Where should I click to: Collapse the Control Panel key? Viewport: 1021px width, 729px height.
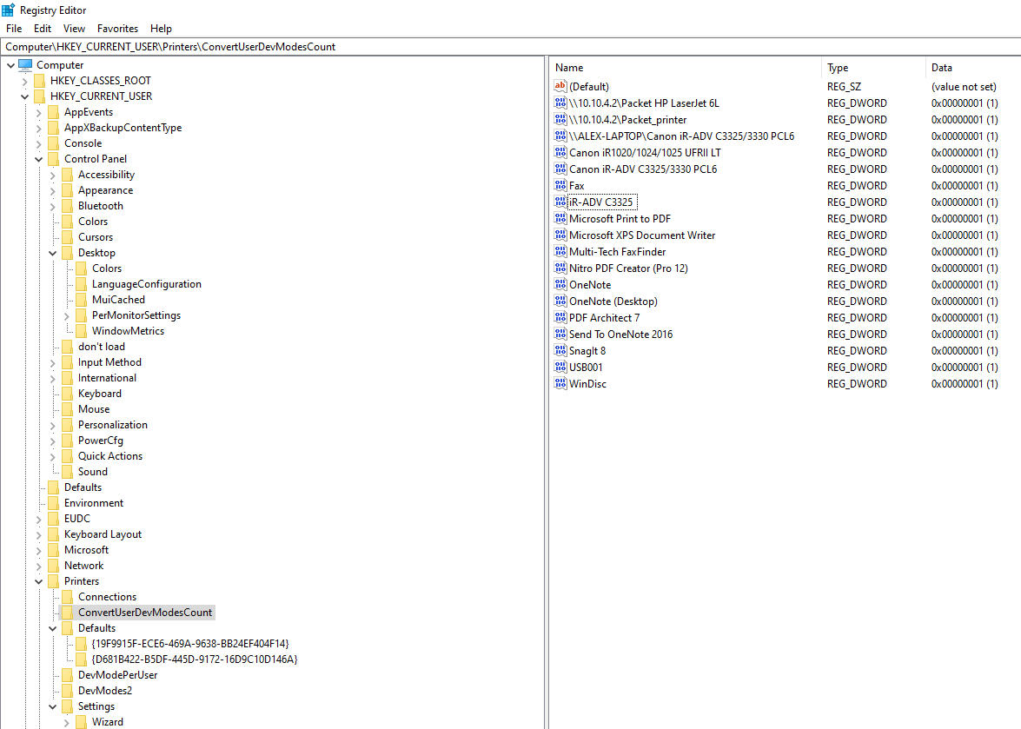click(x=38, y=159)
